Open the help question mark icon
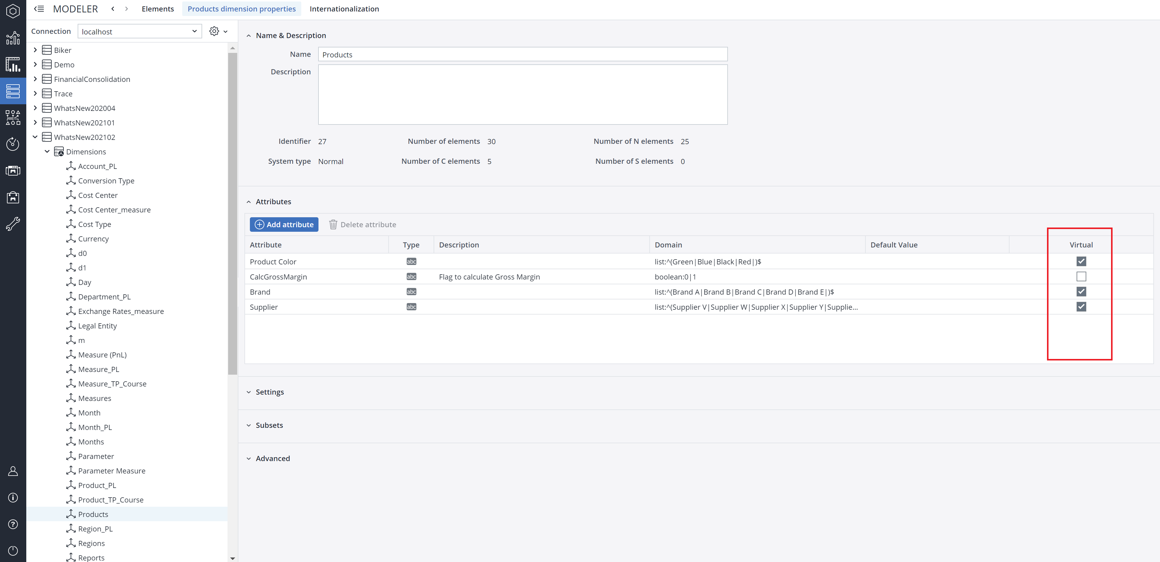Viewport: 1160px width, 562px height. tap(13, 524)
